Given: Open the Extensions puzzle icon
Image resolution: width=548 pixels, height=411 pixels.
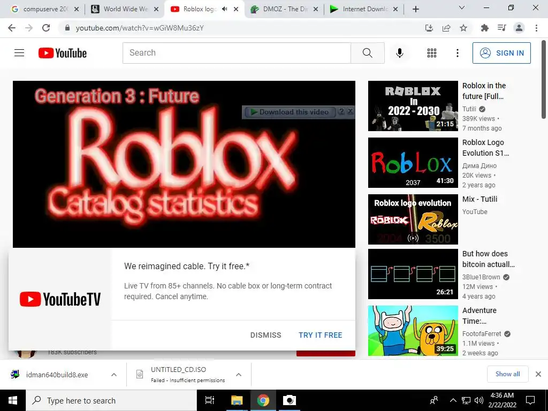Looking at the screenshot, I should [485, 28].
